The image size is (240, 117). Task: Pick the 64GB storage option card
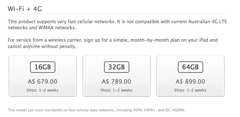[x=191, y=76]
